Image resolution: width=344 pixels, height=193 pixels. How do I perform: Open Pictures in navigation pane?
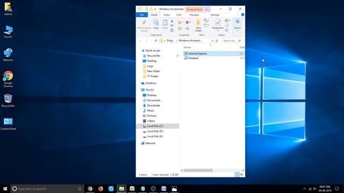[x=152, y=116]
